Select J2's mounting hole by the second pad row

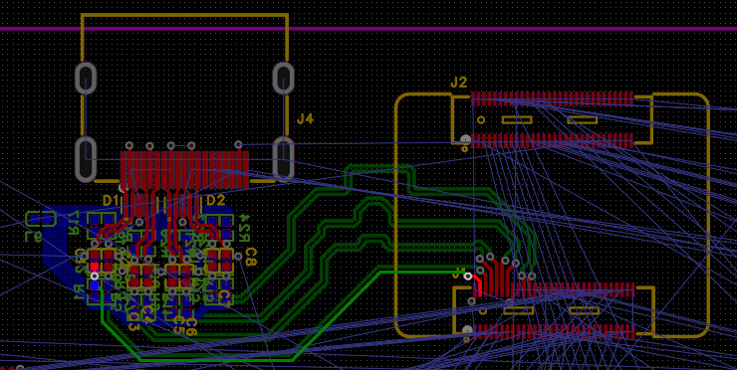(465, 140)
